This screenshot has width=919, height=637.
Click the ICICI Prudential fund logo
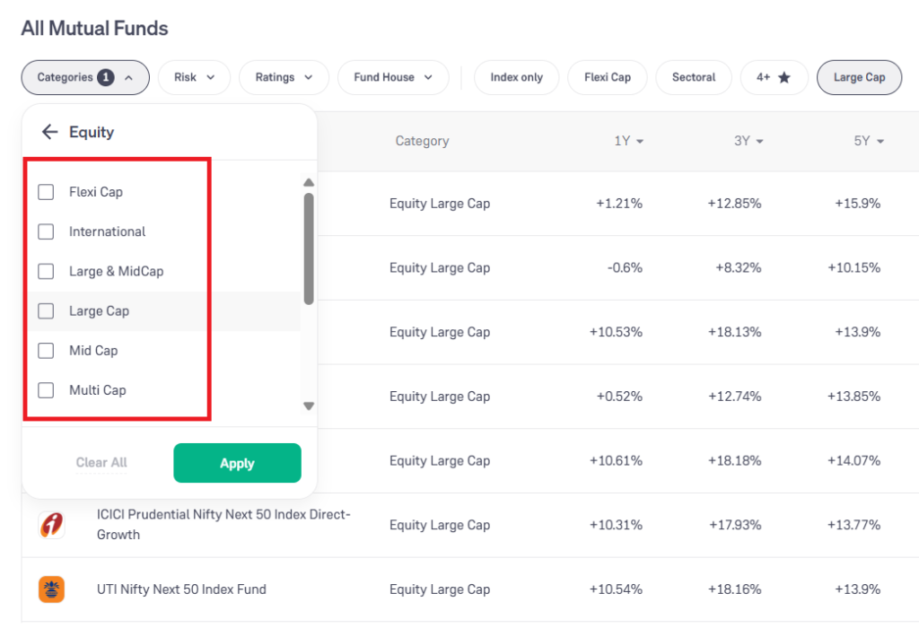coord(51,525)
